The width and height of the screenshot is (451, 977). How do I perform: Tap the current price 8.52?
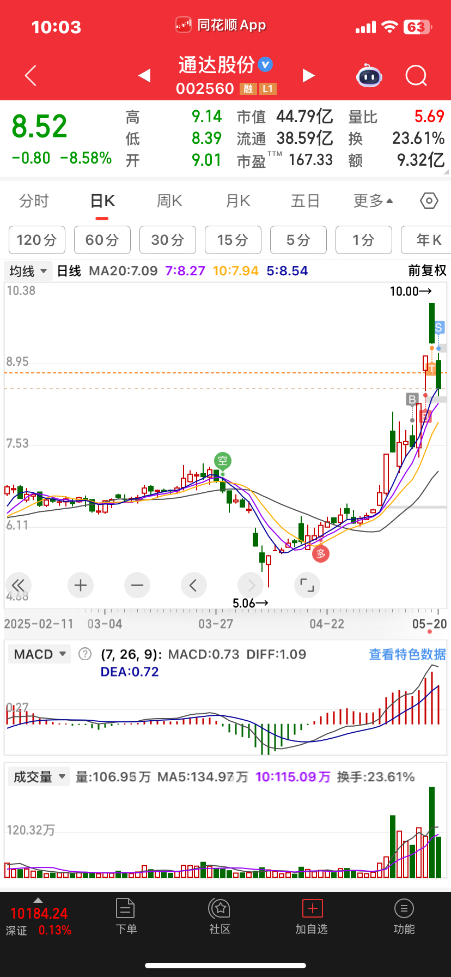tap(39, 126)
